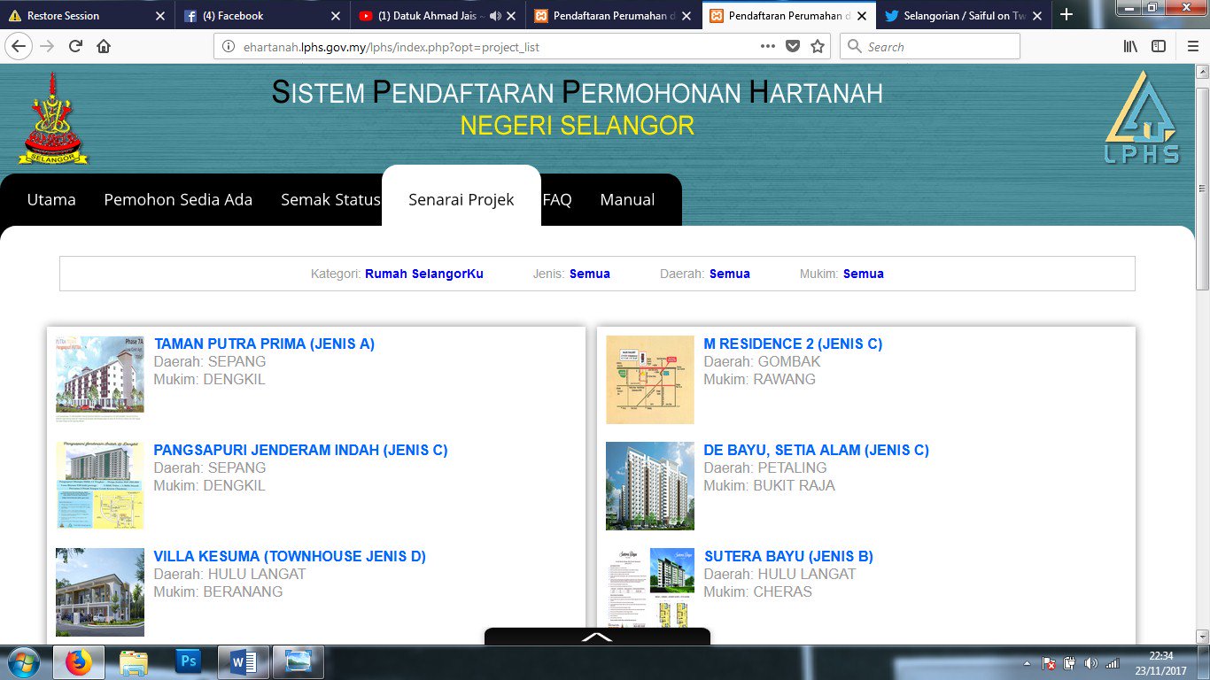The image size is (1210, 680).
Task: Open the Utama menu item
Action: (51, 200)
